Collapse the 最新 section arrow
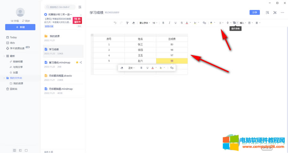This screenshot has width=288, height=153. (4, 56)
